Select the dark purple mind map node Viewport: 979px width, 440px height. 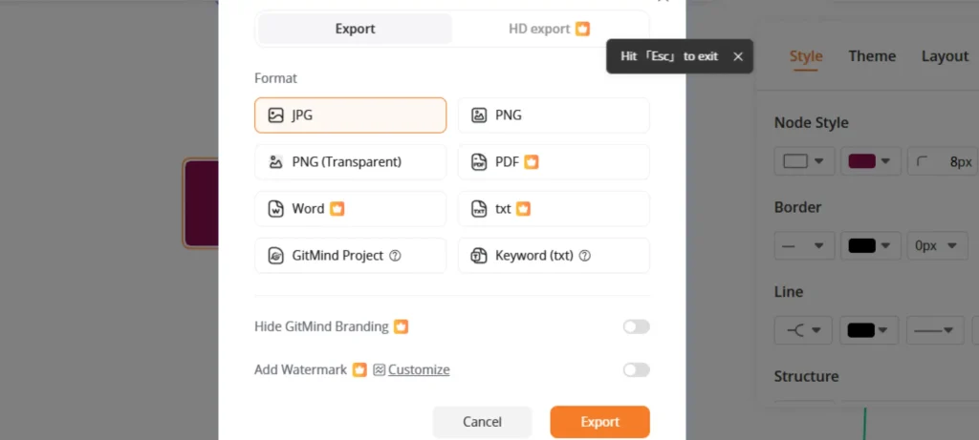(x=201, y=203)
